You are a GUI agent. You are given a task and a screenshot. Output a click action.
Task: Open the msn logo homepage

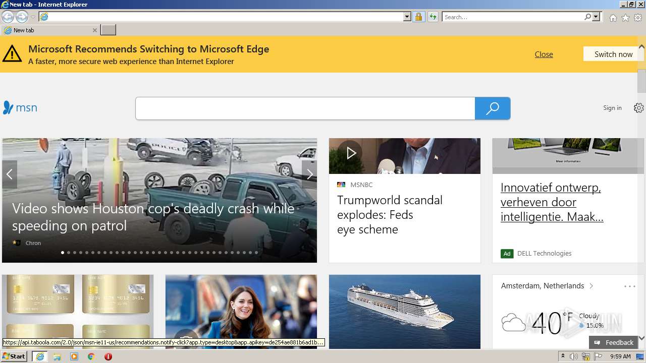tap(20, 107)
